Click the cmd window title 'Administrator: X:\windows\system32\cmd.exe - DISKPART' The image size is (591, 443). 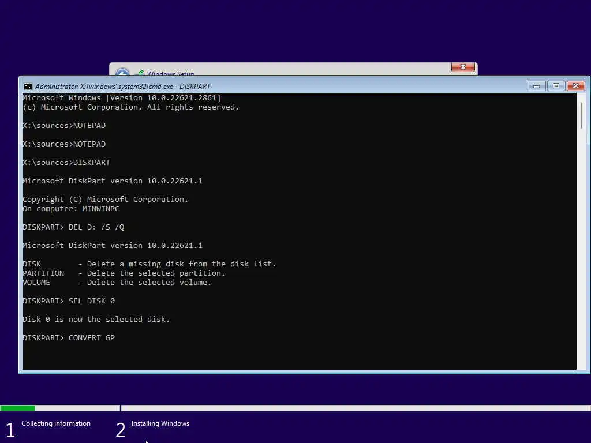pos(122,87)
